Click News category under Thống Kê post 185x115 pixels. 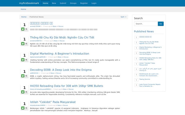(56, 41)
